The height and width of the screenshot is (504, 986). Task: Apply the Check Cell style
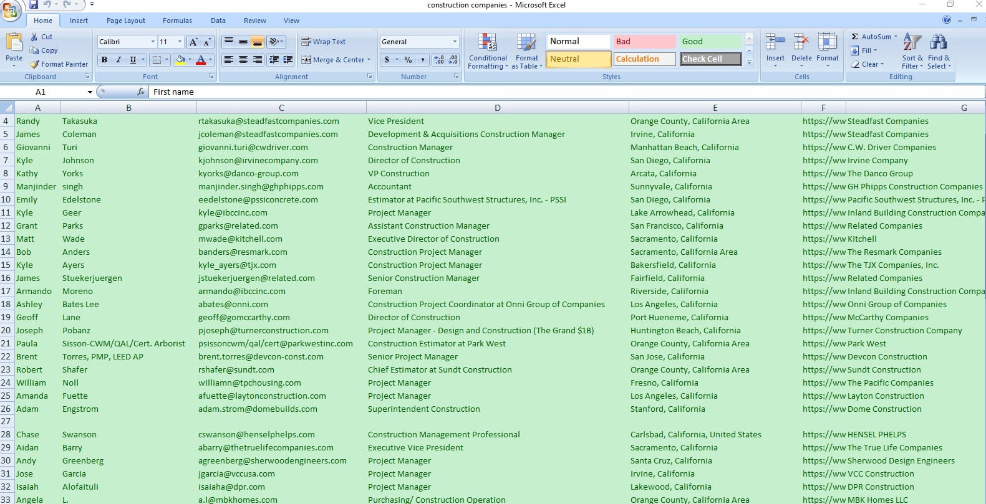(x=710, y=59)
